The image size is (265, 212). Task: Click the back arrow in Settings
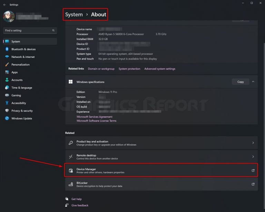(4, 5)
